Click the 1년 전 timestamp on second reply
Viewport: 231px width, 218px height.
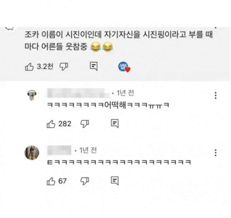click(x=88, y=150)
